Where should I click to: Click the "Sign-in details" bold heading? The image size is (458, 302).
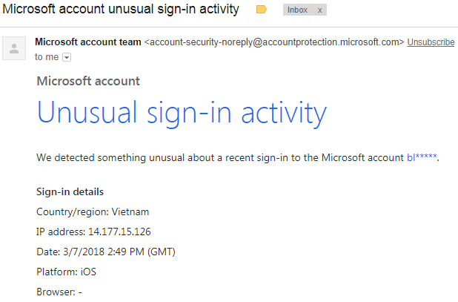(x=70, y=191)
